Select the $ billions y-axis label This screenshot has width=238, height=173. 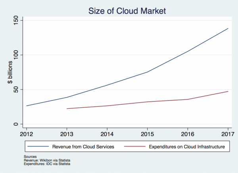(x=12, y=73)
